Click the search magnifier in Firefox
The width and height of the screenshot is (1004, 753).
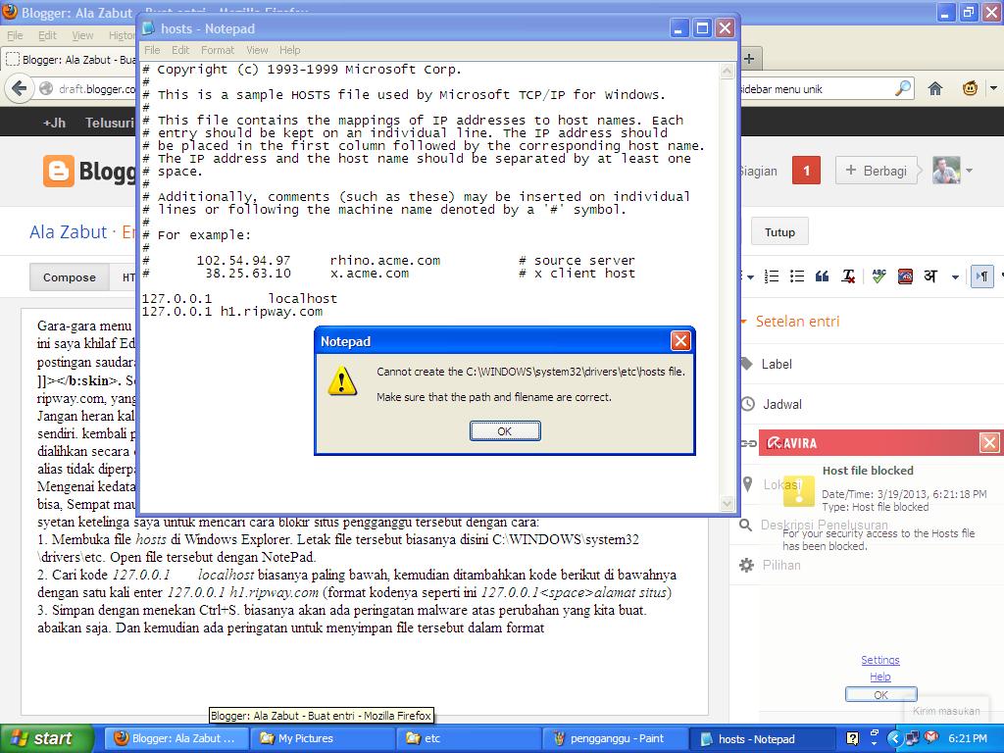[903, 88]
